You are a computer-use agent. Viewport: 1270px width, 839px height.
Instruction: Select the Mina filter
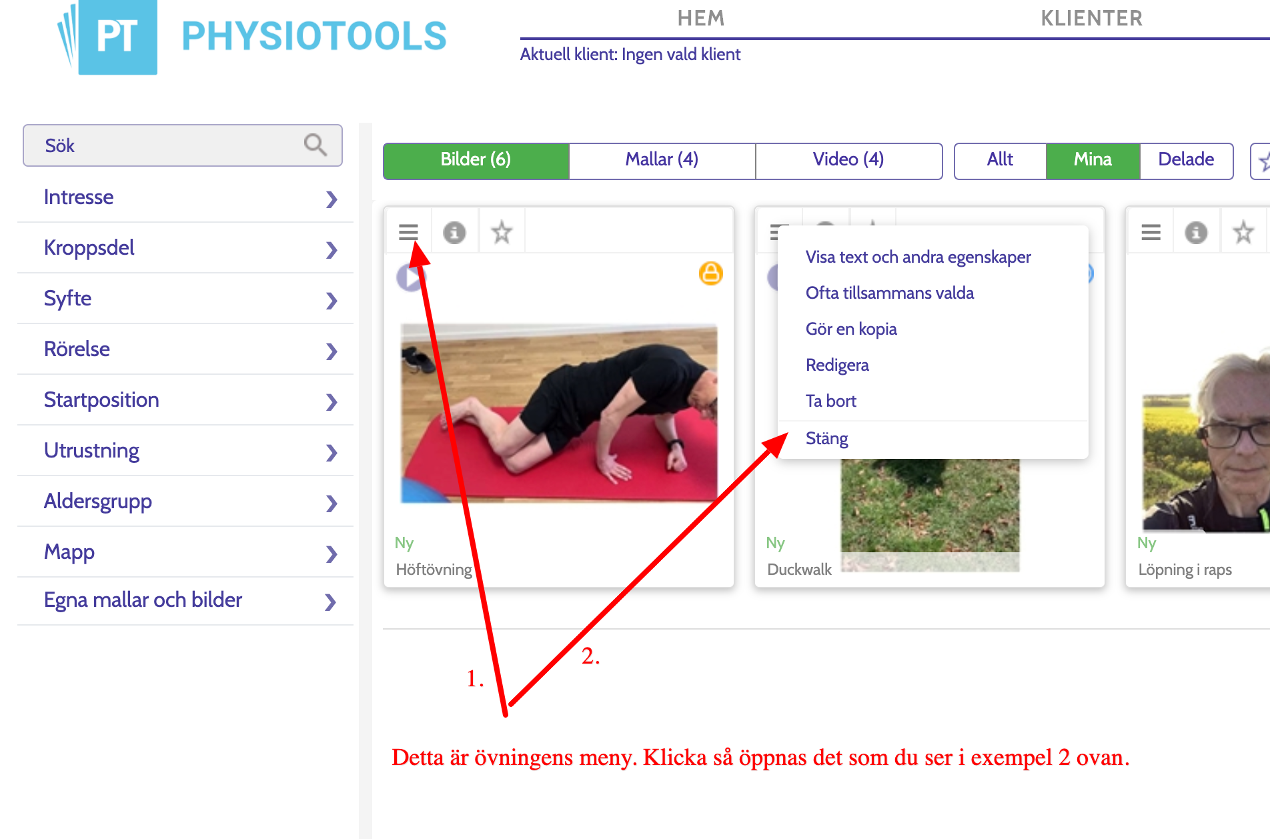click(1093, 161)
